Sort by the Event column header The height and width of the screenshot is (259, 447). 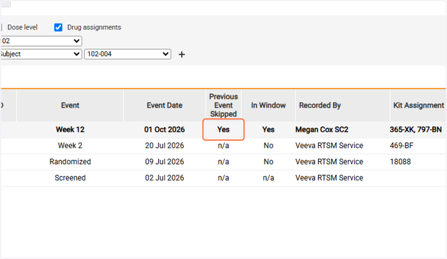(70, 106)
